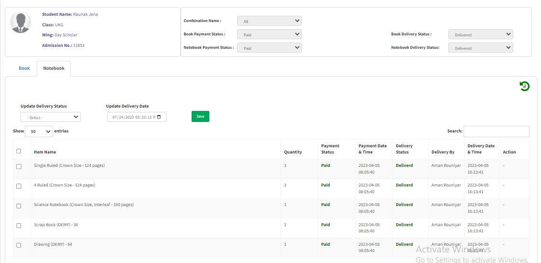
Task: Tick the select-all checkbox in table header
Action: pyautogui.click(x=19, y=151)
